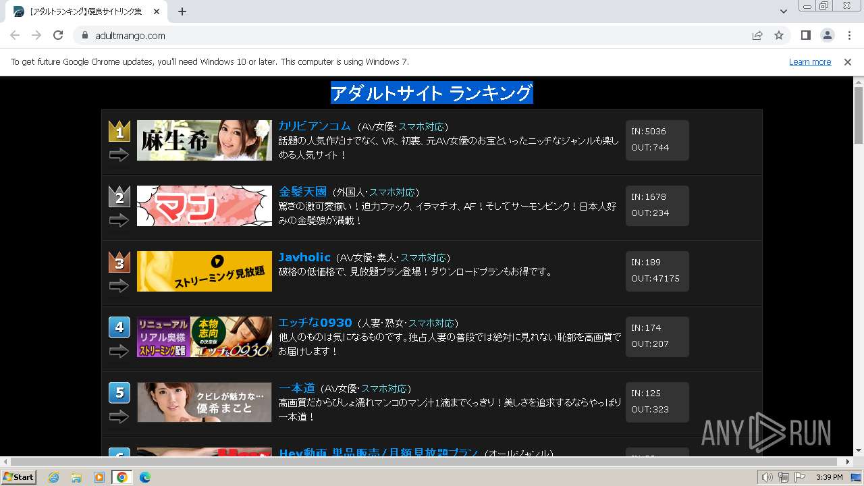Reload the current page

(58, 35)
